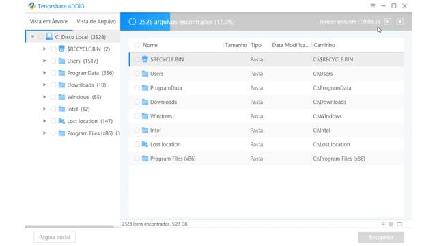This screenshot has height=246, width=437.
Task: Expand the Program Files (x86) tree node
Action: tap(44, 133)
